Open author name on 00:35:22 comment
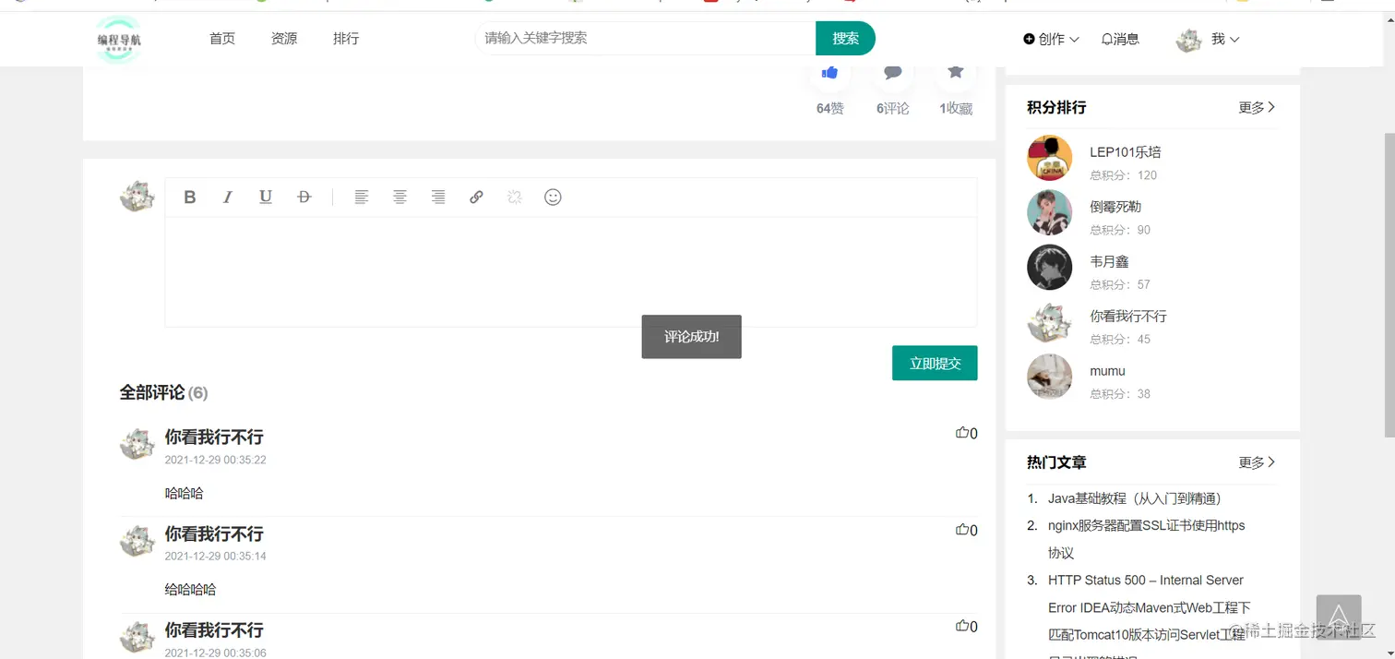This screenshot has width=1395, height=659. [214, 437]
